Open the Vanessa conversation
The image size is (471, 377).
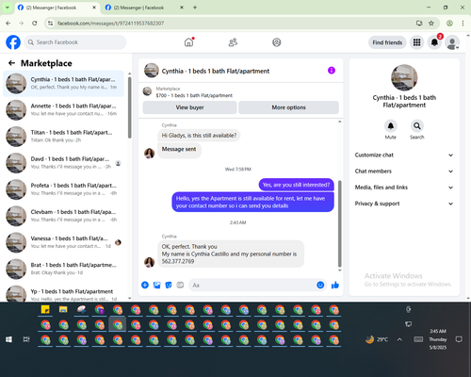(63, 242)
